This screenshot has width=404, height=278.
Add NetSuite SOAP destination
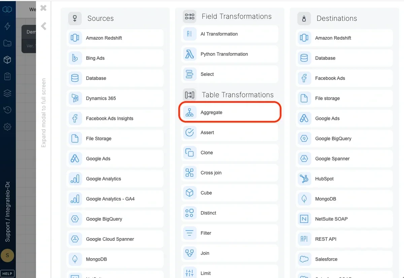(344, 219)
